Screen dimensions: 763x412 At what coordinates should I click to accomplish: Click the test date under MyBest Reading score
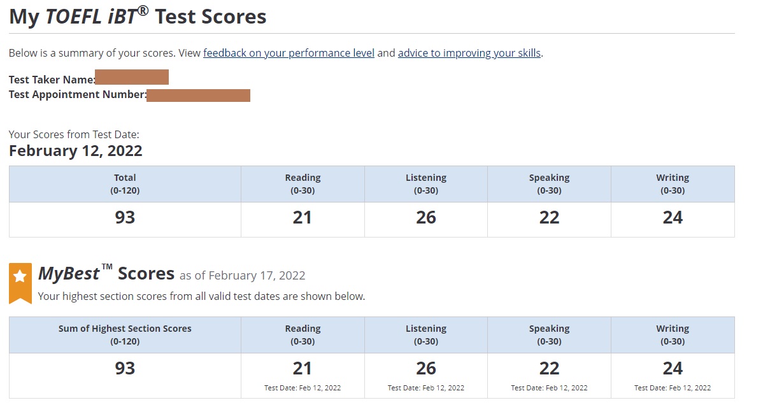(303, 388)
